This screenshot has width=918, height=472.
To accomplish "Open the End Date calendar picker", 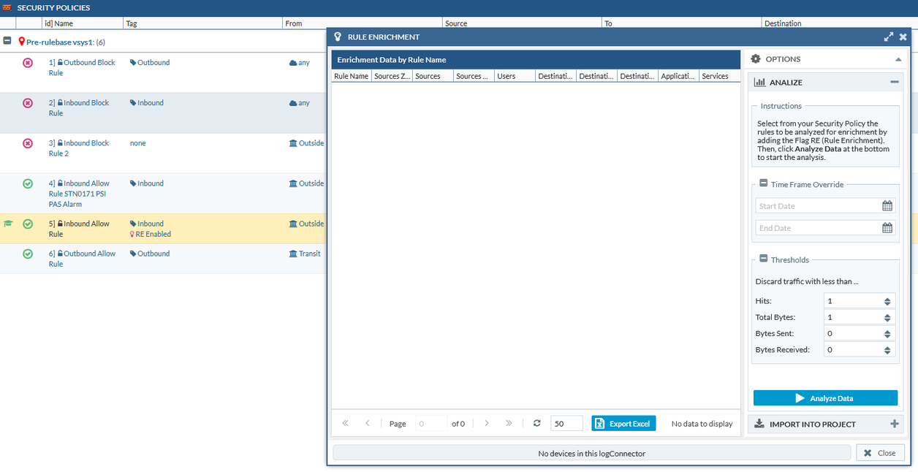I will click(887, 228).
